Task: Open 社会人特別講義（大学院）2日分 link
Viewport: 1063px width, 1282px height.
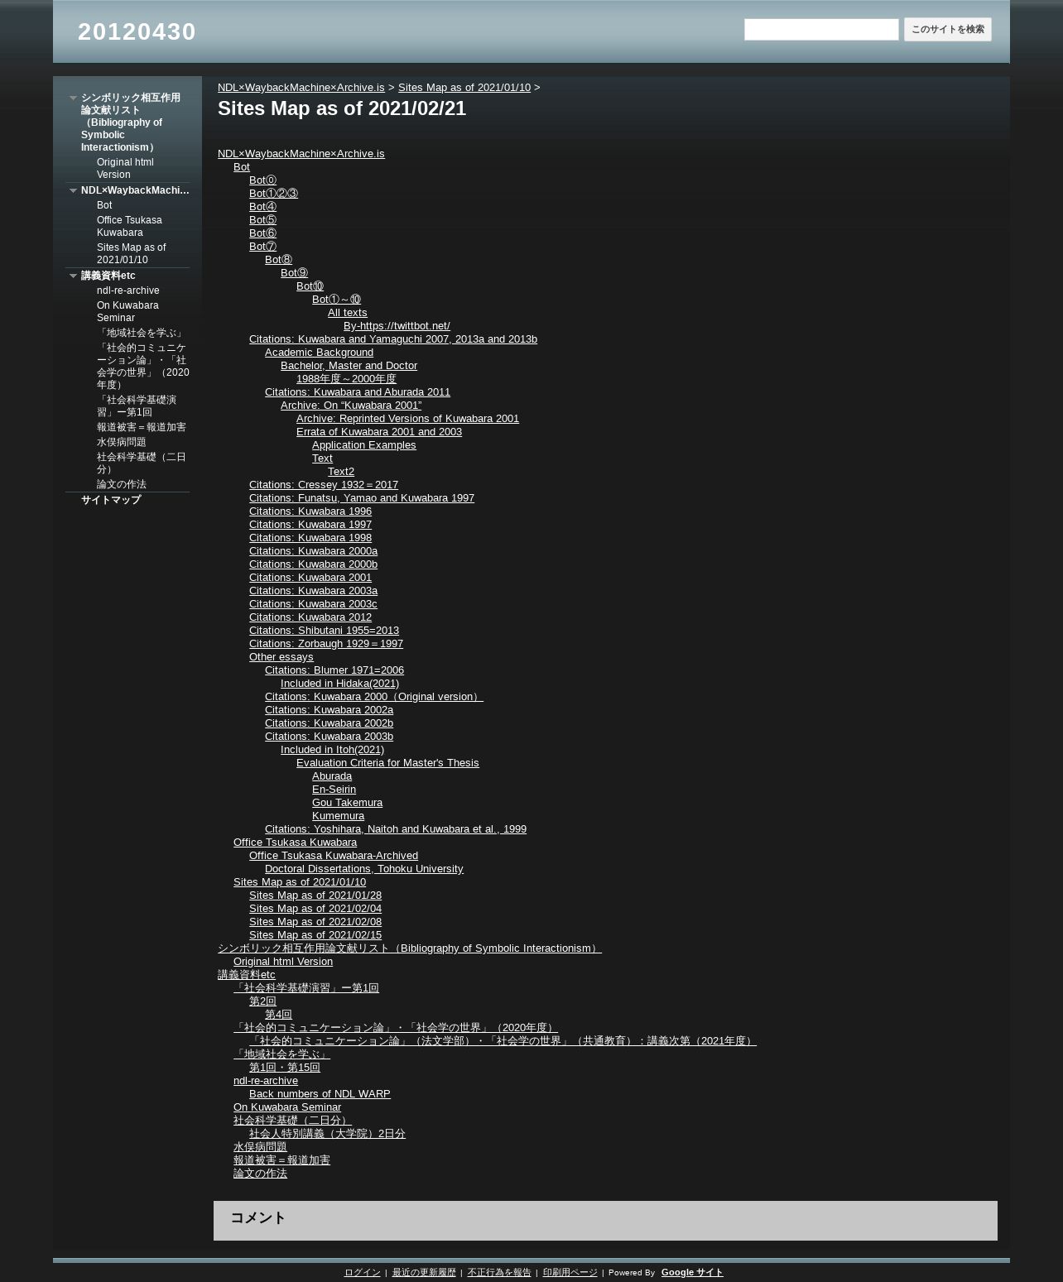Action: pos(327,1133)
